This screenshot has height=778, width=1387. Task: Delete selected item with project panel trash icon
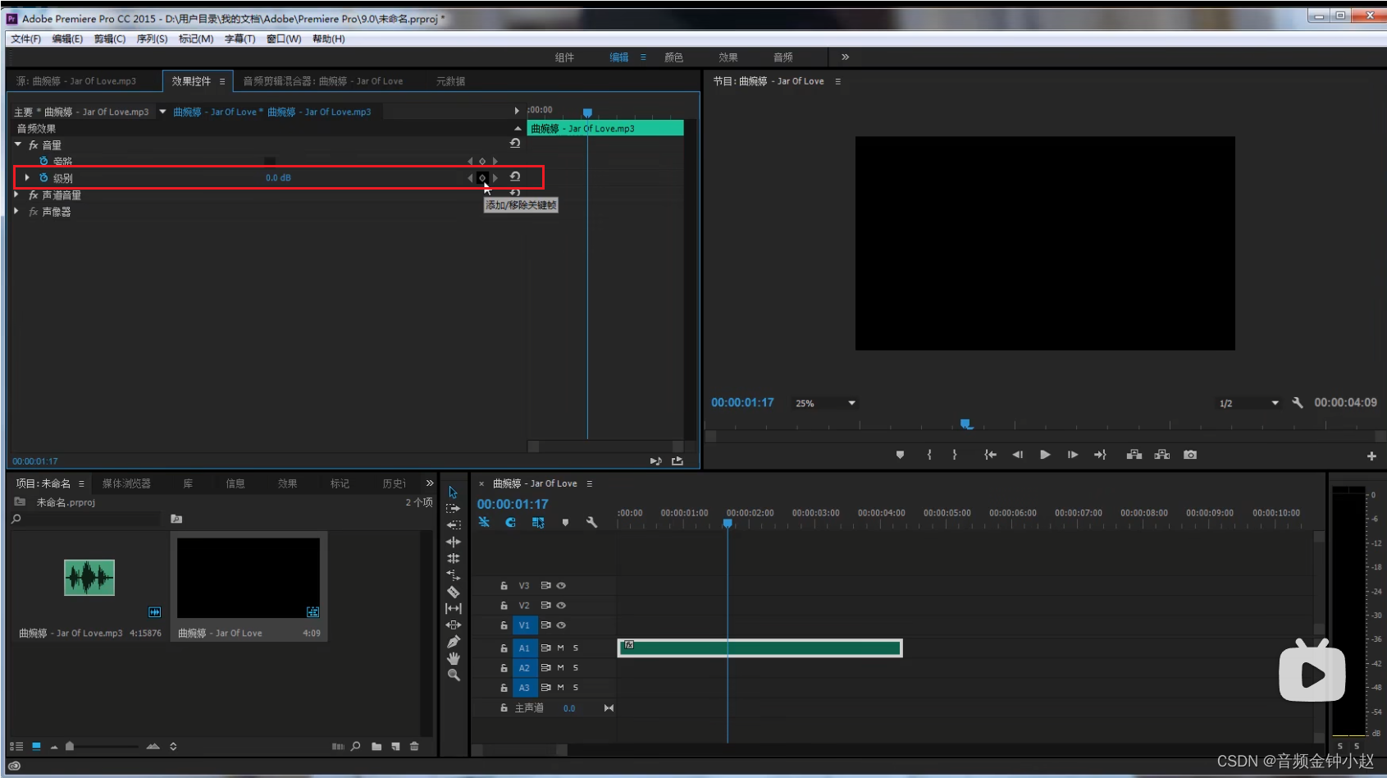414,747
